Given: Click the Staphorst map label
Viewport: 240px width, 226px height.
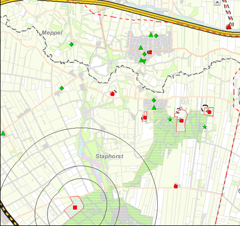Looking at the screenshot, I should [x=109, y=156].
